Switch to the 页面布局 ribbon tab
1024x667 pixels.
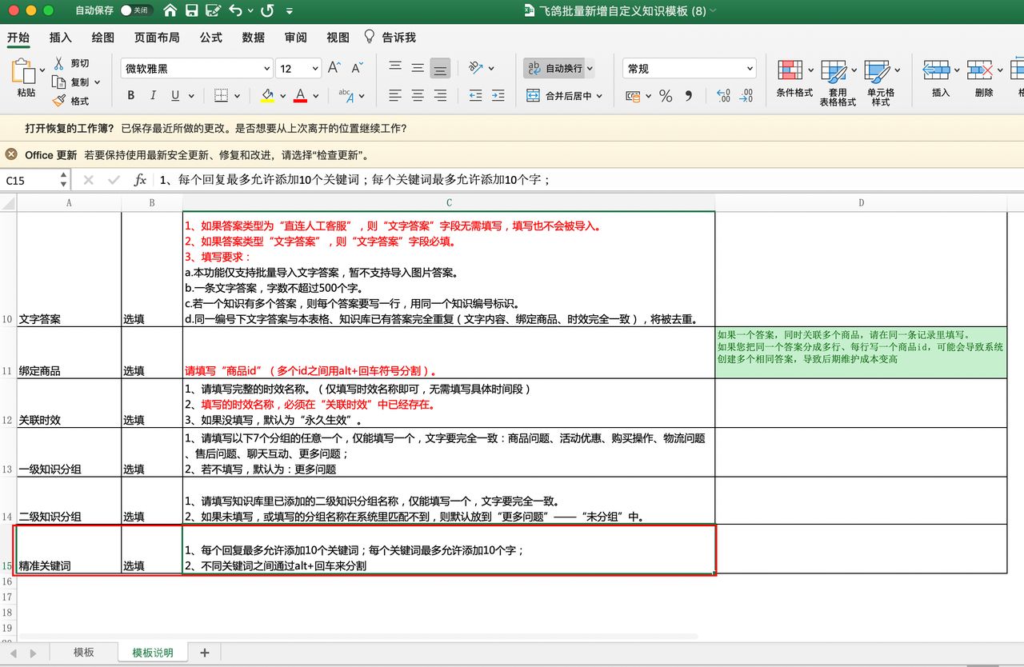tap(157, 38)
